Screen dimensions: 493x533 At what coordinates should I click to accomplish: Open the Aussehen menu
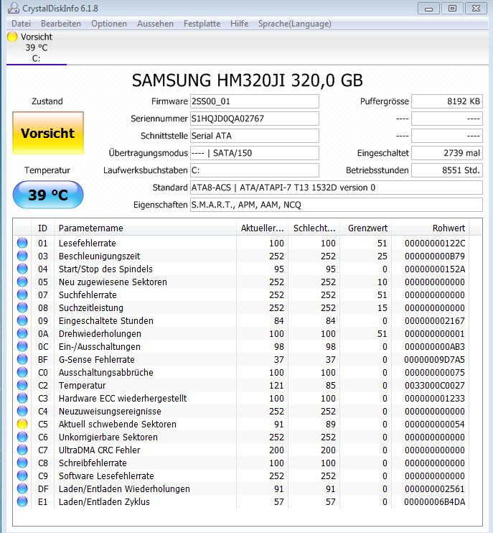coord(155,24)
